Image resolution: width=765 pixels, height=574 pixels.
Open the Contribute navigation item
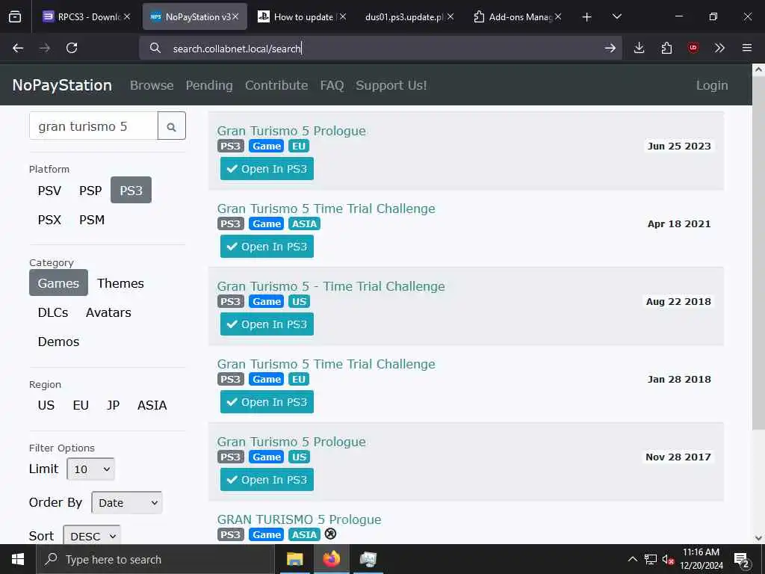(276, 85)
